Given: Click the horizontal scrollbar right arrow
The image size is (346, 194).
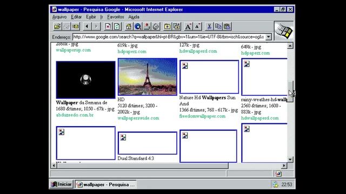Looking at the screenshot, I should (284, 165).
